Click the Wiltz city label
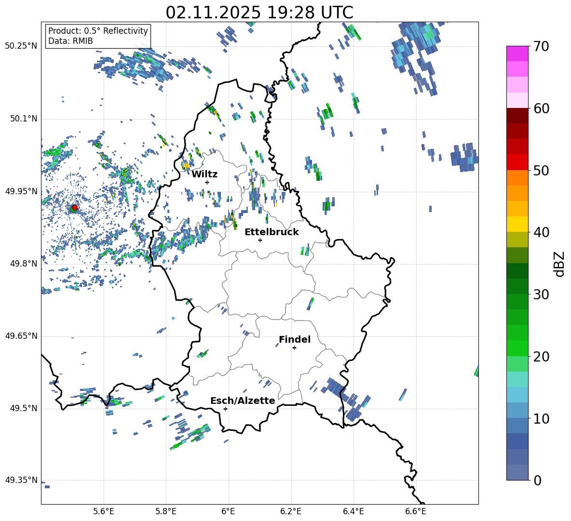The height and width of the screenshot is (521, 571). [x=204, y=174]
